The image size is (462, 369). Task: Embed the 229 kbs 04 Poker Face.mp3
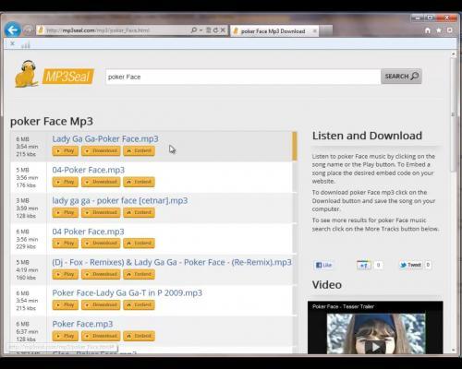[x=139, y=244]
